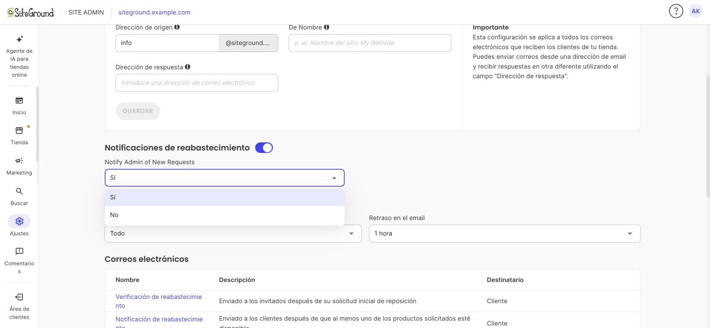Image resolution: width=710 pixels, height=328 pixels.
Task: Click the Correos electrónicos heading
Action: tap(147, 259)
